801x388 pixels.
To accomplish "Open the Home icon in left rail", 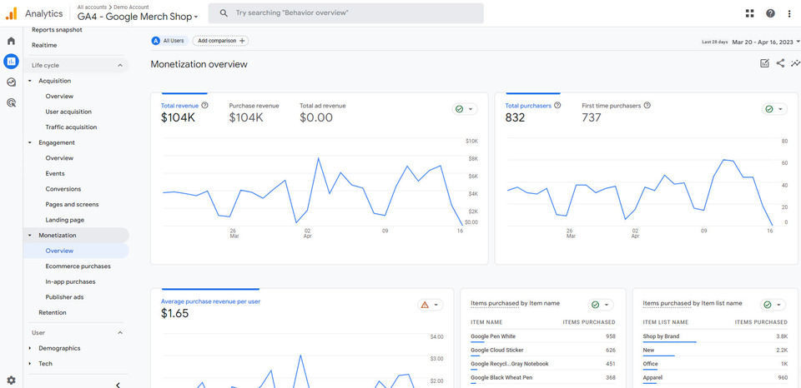I will click(x=11, y=41).
